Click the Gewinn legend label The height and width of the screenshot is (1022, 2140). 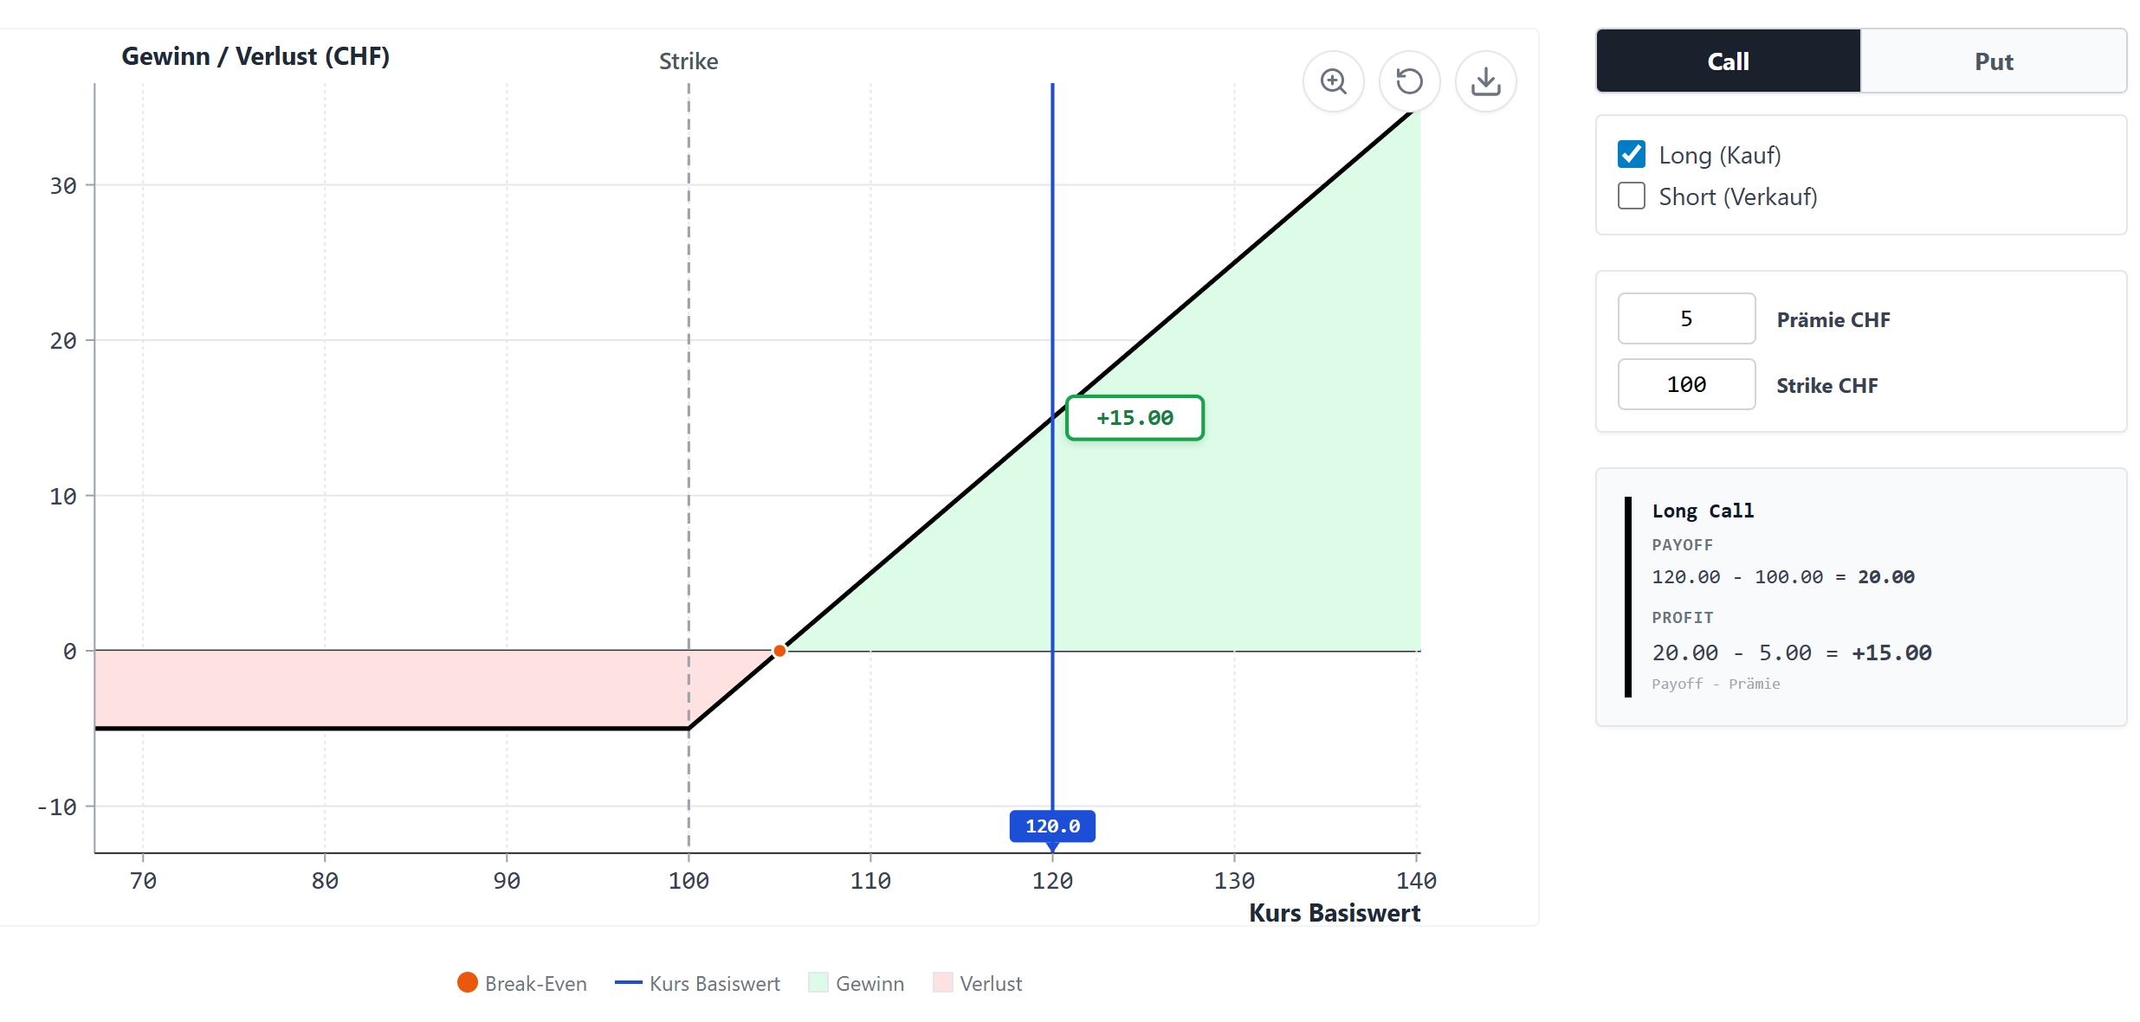(870, 983)
